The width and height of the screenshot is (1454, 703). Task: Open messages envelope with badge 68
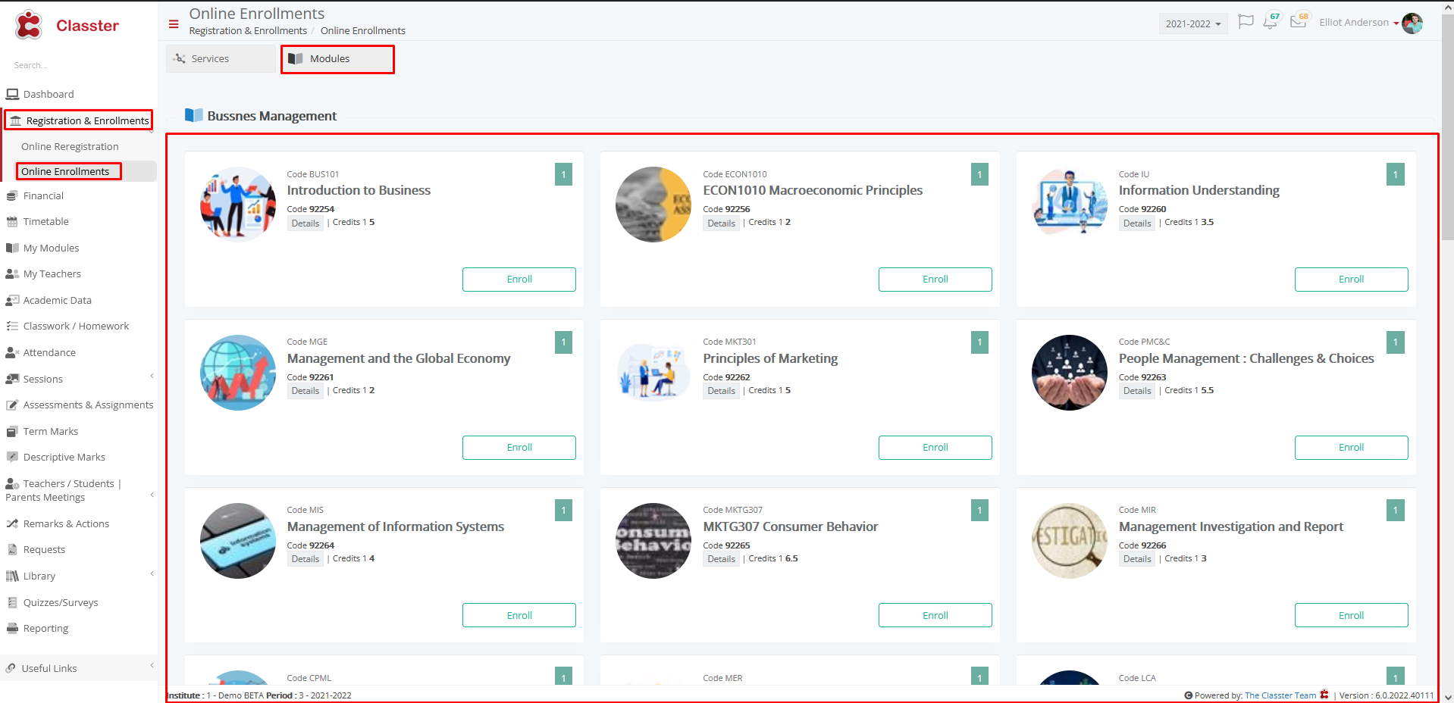pyautogui.click(x=1299, y=20)
